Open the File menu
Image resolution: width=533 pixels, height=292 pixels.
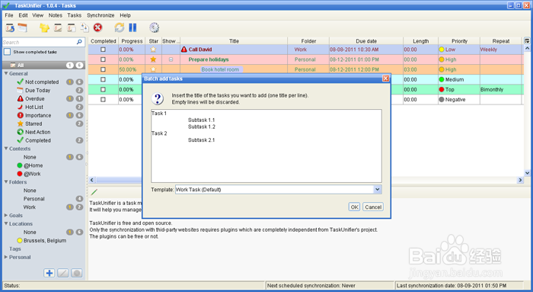[x=9, y=15]
